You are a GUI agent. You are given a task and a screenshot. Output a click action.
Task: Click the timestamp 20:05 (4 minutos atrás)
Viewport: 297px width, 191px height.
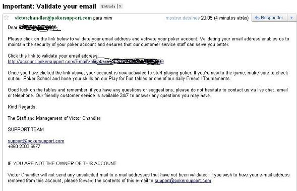click(225, 18)
